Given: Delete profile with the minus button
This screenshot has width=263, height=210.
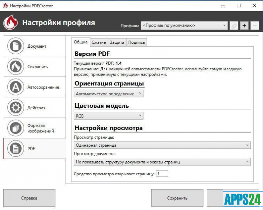Looking at the screenshot, I should (255, 26).
